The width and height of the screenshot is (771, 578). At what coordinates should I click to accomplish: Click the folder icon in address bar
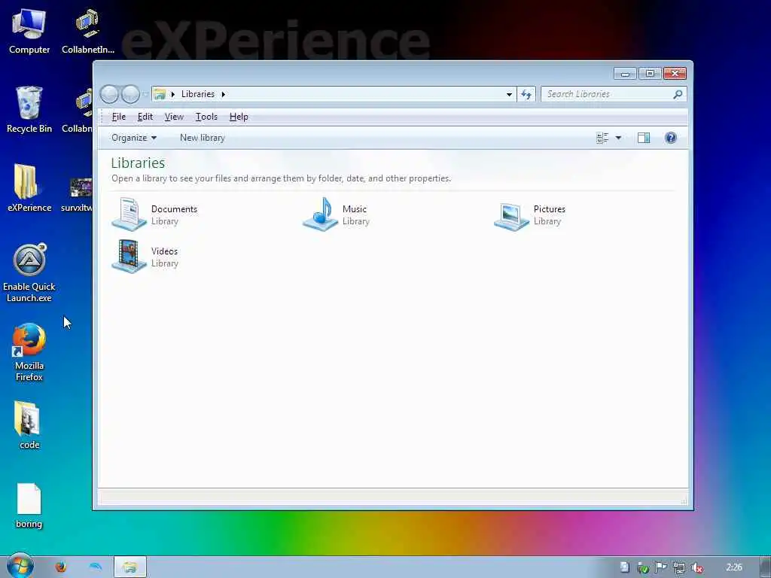(x=159, y=94)
